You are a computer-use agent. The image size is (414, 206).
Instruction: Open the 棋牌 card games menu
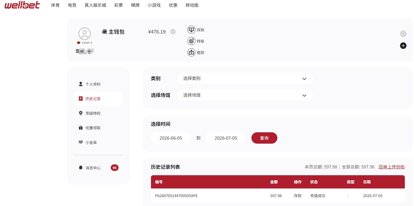(x=135, y=5)
